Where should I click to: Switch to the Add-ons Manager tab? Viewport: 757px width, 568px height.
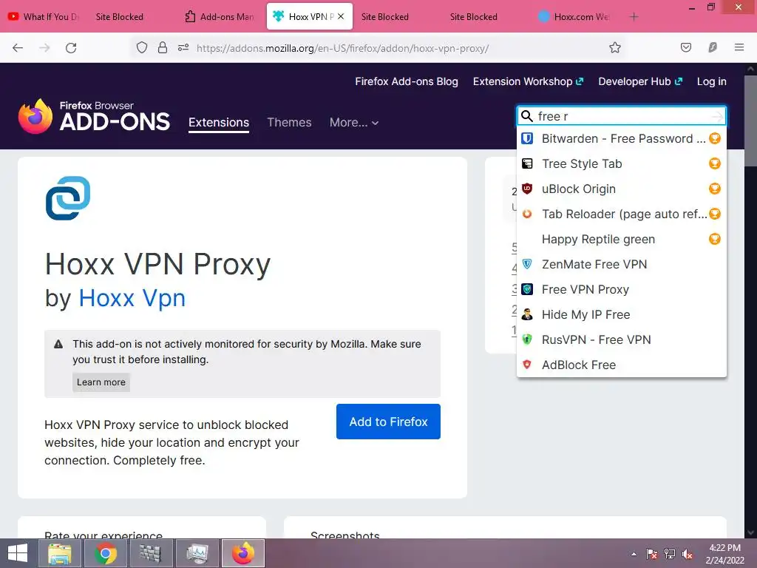pos(220,17)
